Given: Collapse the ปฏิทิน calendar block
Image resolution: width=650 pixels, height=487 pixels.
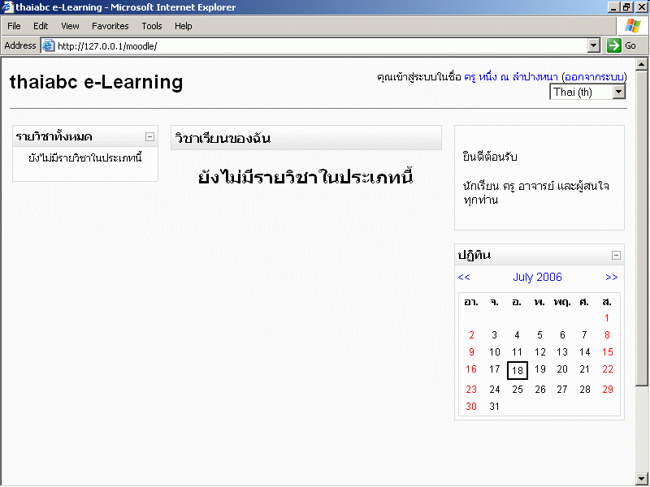Looking at the screenshot, I should click(616, 255).
